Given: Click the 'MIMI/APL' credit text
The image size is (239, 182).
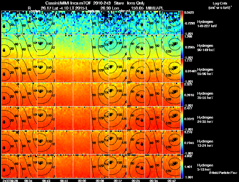Looking at the screenshot, I should tap(155, 8).
